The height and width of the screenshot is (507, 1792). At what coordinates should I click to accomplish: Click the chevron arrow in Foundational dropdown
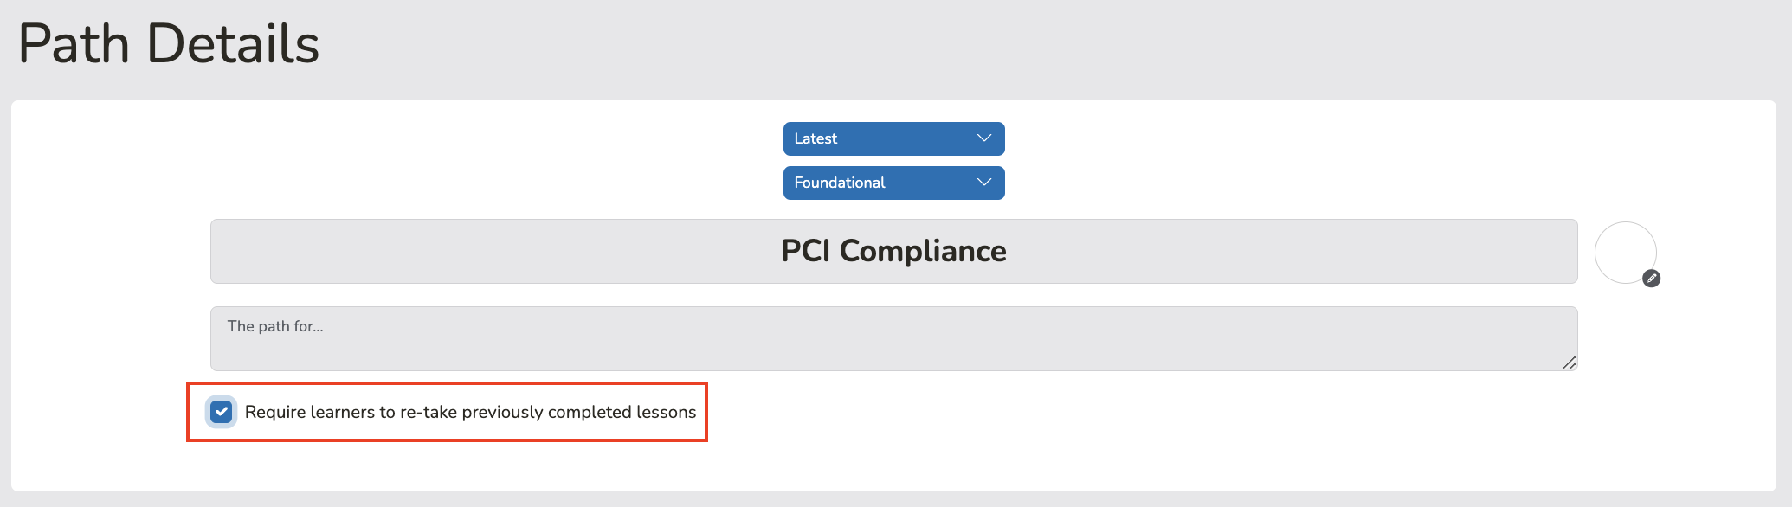[984, 183]
